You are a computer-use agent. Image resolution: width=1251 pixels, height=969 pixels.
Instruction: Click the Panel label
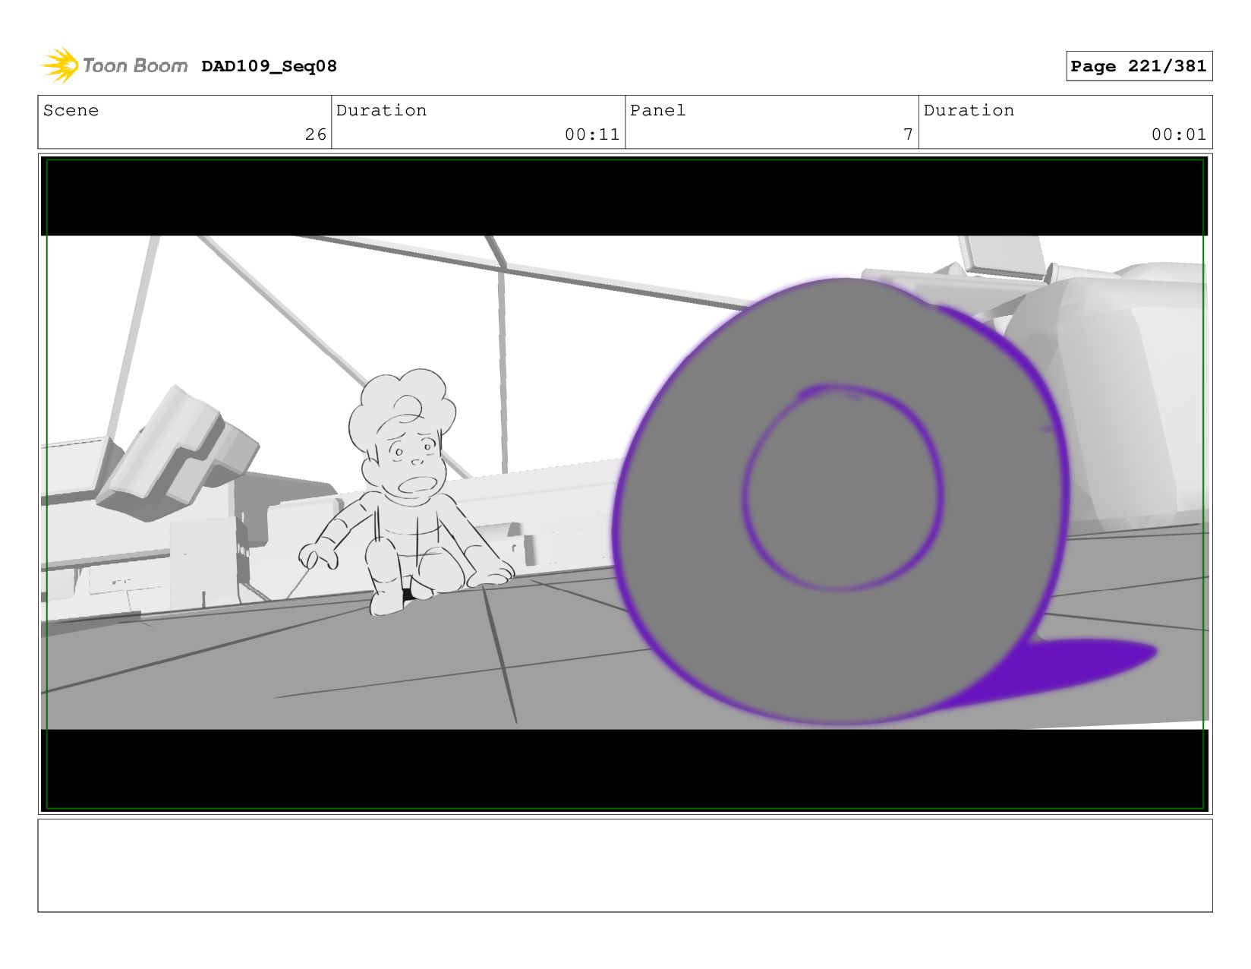pos(657,110)
